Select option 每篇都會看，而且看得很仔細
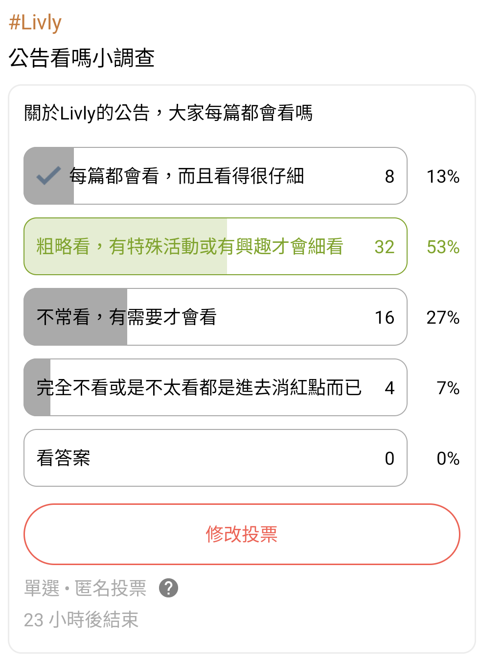The height and width of the screenshot is (664, 480). click(x=215, y=176)
